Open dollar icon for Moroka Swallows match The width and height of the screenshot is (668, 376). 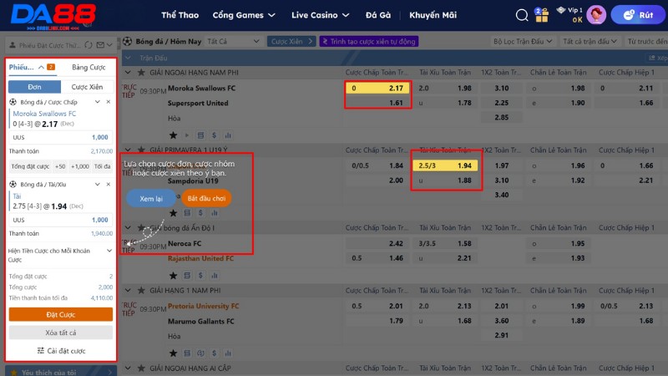pyautogui.click(x=214, y=135)
